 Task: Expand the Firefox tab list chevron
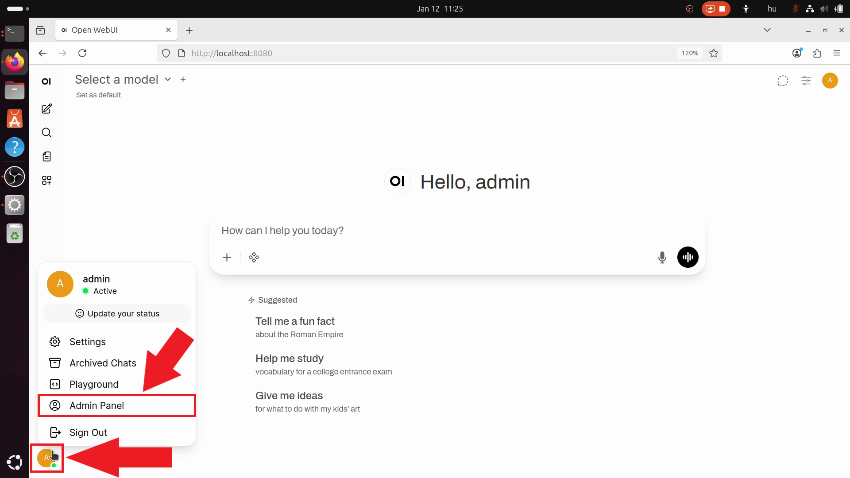(x=767, y=30)
